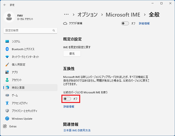Screen dimensions: 175x136
Task: Open アカウント settings category
Action: (30, 80)
